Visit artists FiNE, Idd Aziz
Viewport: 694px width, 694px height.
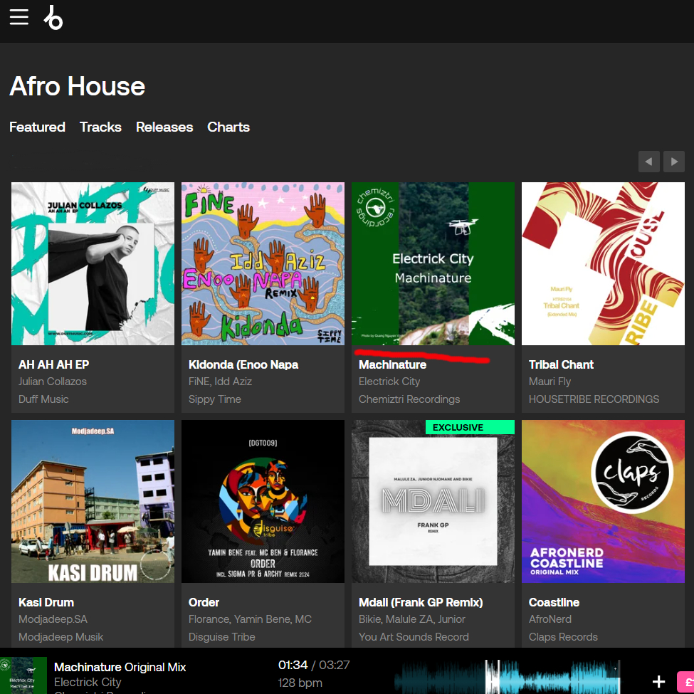coord(220,382)
